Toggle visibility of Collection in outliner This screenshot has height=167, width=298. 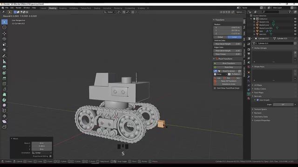[295, 19]
